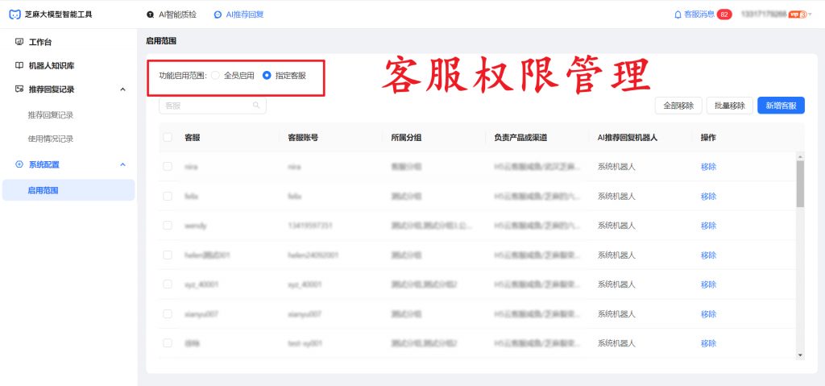Viewport: 825px width, 386px height.
Task: Click the scrollbar up arrow of the table
Action: 800,156
